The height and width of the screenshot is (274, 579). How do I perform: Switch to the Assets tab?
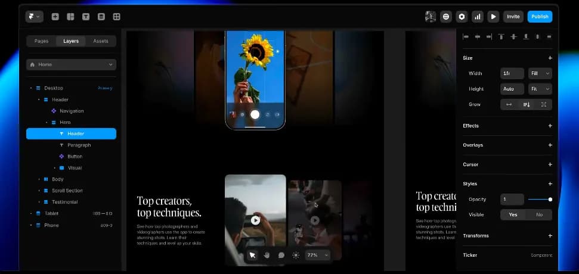click(x=101, y=41)
